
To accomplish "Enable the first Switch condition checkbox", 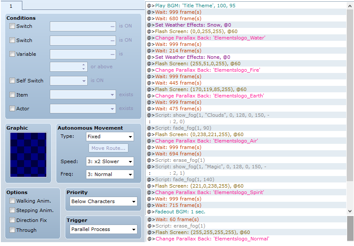I will click(x=12, y=26).
